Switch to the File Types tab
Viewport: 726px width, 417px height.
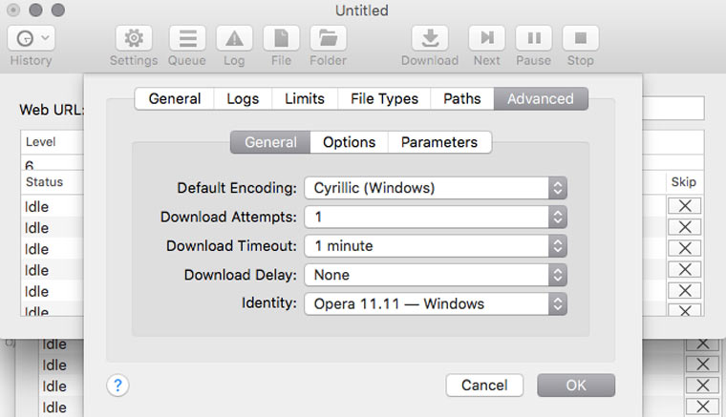pyautogui.click(x=384, y=98)
